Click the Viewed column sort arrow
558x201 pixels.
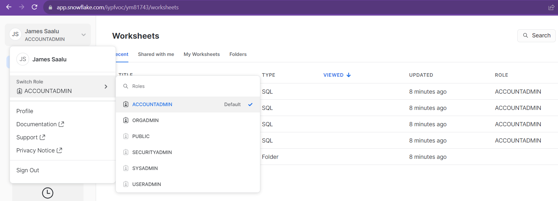point(349,75)
